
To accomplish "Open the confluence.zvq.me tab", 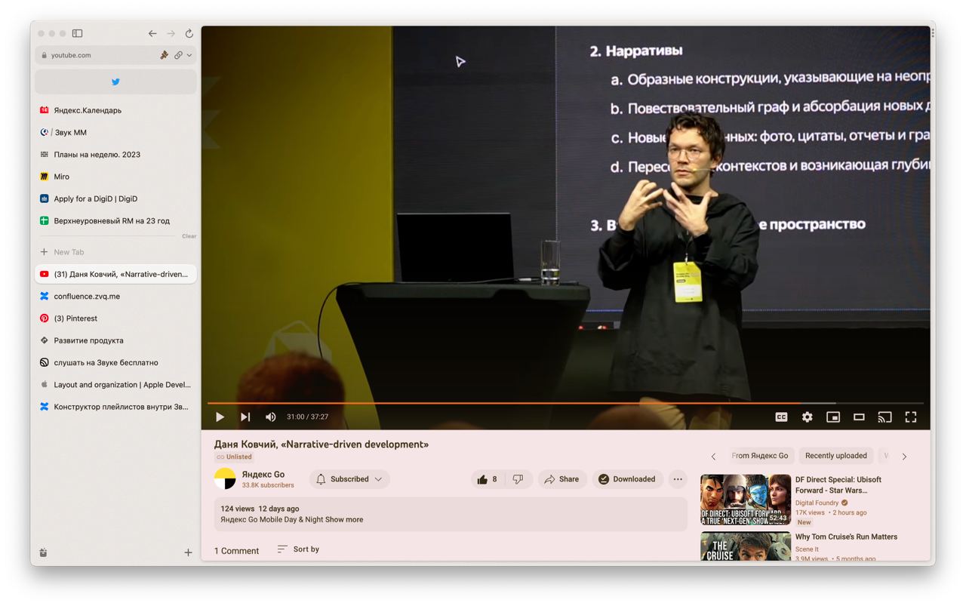I will [x=115, y=297].
